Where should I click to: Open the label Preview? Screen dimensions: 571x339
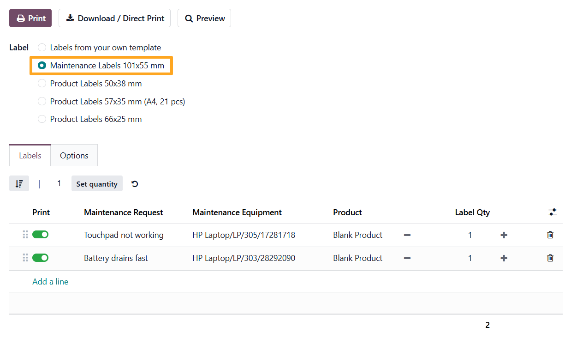204,18
